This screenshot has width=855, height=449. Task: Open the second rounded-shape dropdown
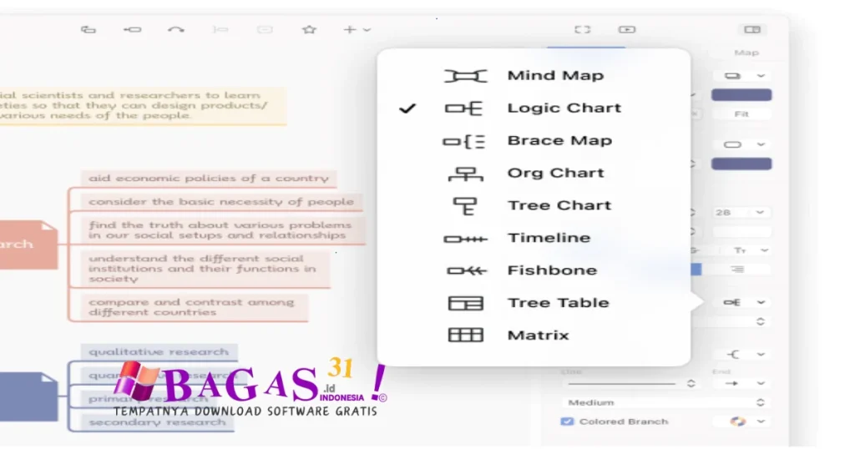point(742,144)
